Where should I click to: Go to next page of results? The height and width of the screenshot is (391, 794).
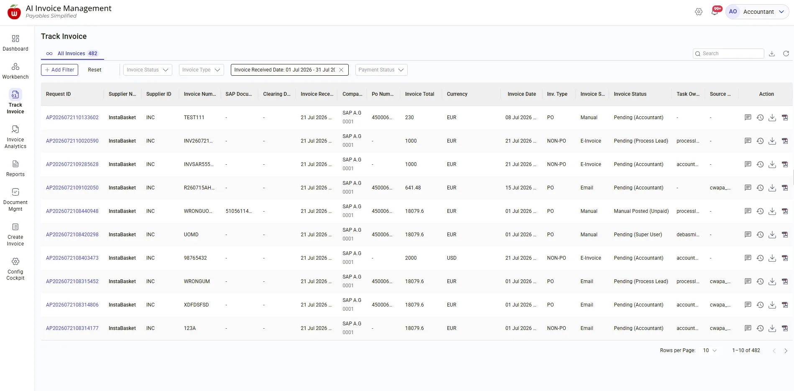click(786, 351)
